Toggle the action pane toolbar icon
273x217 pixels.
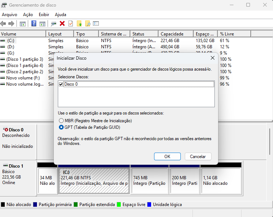click(x=42, y=24)
